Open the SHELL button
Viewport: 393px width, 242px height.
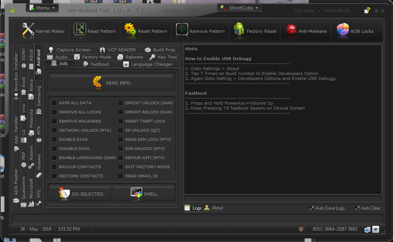click(144, 194)
